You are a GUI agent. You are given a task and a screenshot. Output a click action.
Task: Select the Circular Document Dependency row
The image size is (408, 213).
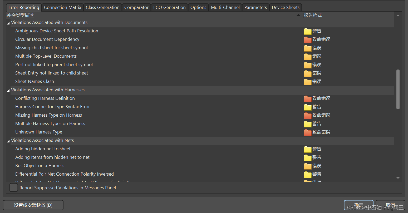(x=200, y=39)
